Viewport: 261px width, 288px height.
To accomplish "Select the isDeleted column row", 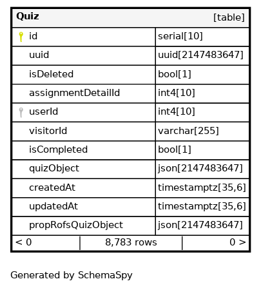I will click(x=131, y=75).
